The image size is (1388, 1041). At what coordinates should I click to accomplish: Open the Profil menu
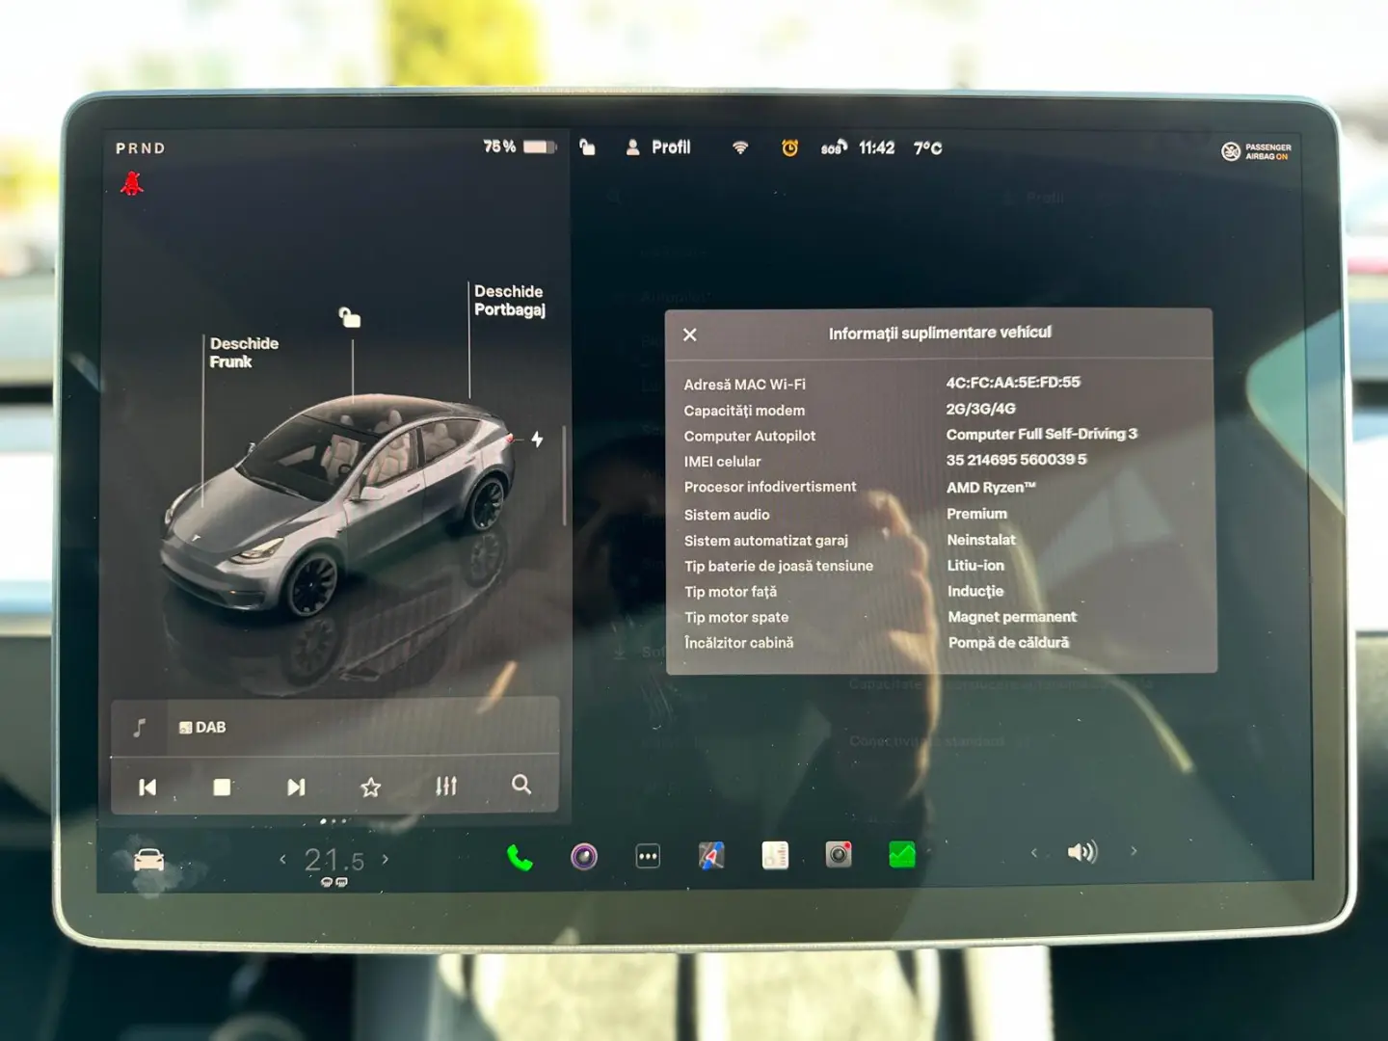659,147
